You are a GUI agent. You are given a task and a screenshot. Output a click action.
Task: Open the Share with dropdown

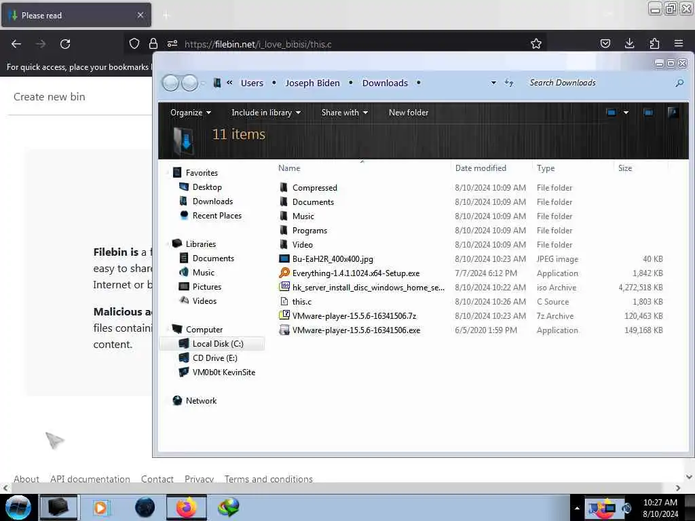[x=344, y=113]
